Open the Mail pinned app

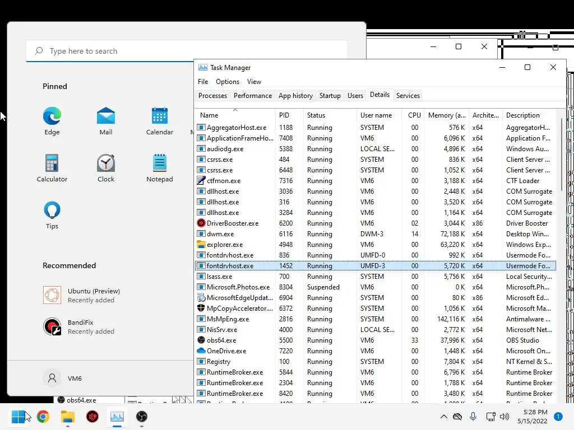click(106, 121)
